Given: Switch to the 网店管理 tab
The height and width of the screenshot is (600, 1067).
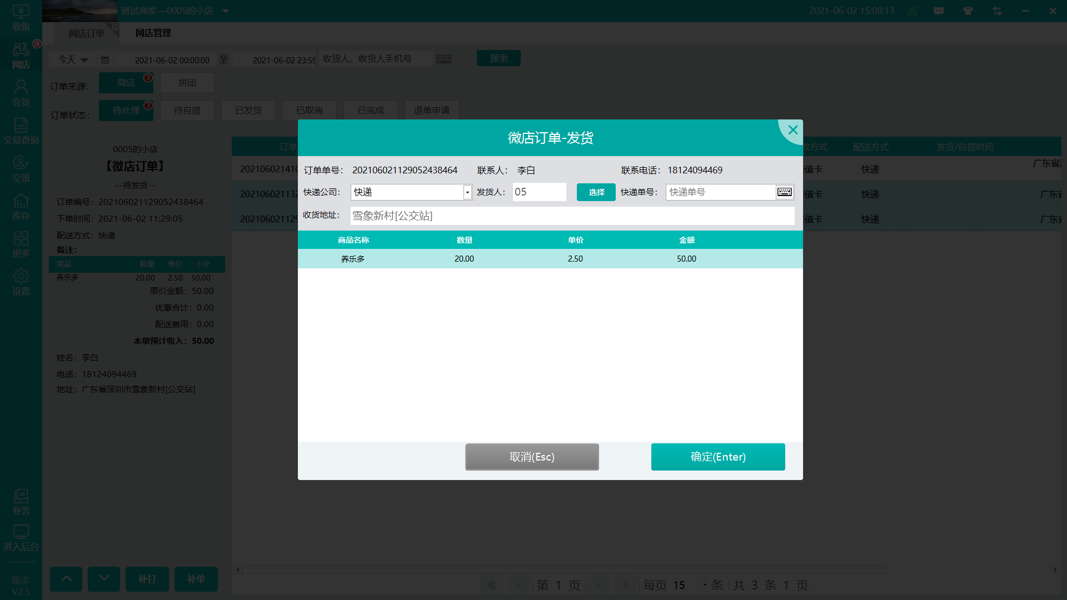Looking at the screenshot, I should [153, 33].
